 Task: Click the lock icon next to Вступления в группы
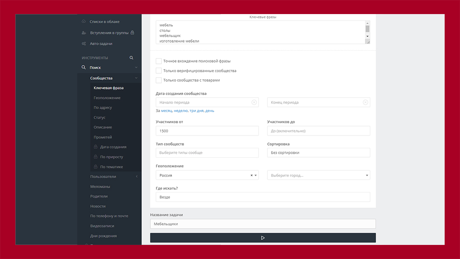tap(132, 32)
